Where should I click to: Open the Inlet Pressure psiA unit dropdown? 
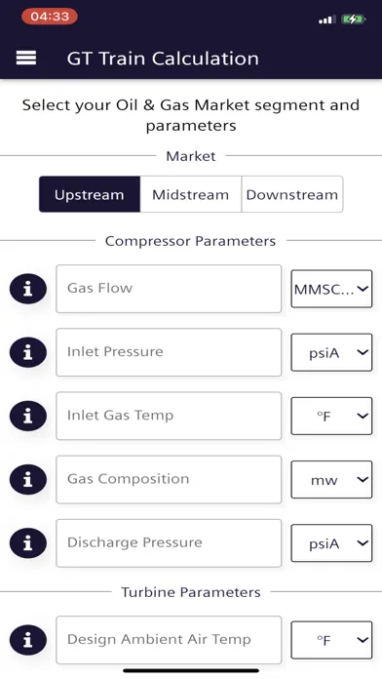tap(331, 352)
